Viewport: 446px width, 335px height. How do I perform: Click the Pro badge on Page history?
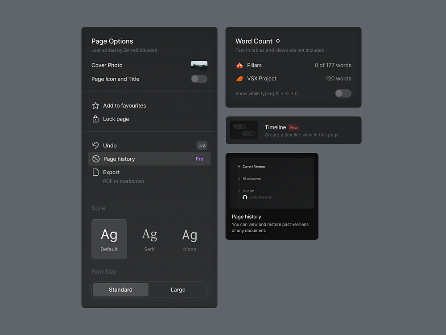click(x=199, y=159)
